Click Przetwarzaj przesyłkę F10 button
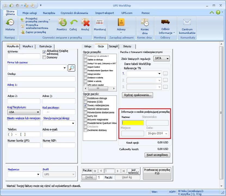226x196 pixels. point(157,173)
